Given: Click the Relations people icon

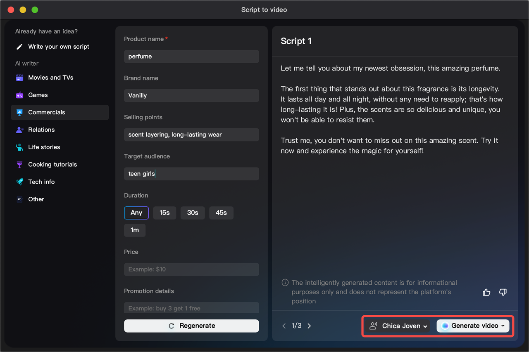Looking at the screenshot, I should click(19, 130).
